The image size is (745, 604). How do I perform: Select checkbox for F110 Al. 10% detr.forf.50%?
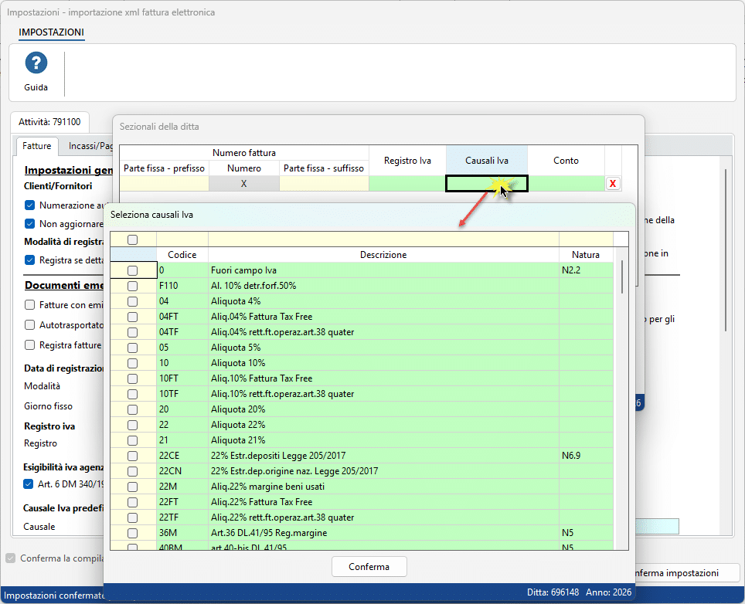pyautogui.click(x=133, y=286)
